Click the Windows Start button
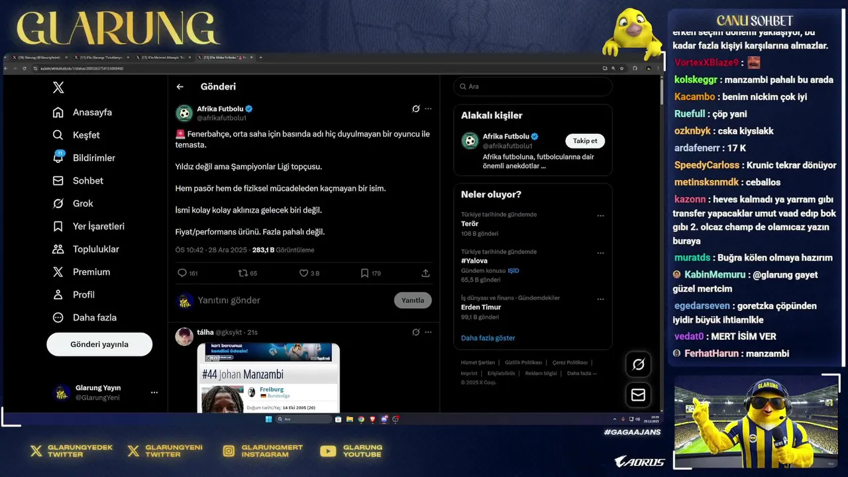 tap(268, 419)
